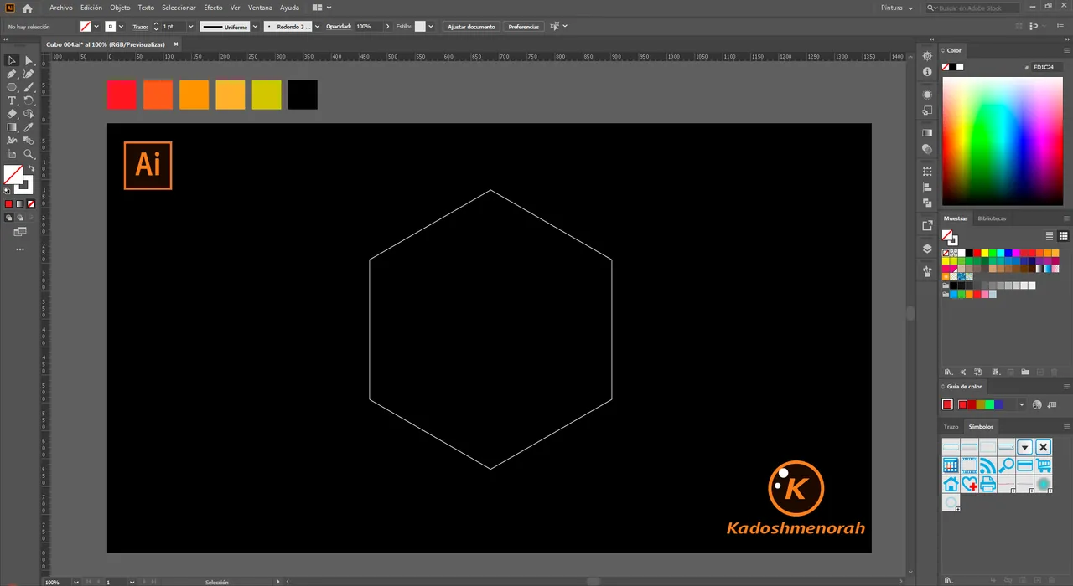1073x586 pixels.
Task: Select the Pen tool
Action: (12, 74)
